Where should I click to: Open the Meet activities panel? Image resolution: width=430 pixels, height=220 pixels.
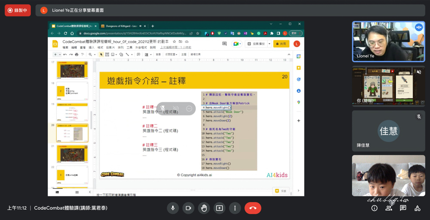(x=418, y=208)
